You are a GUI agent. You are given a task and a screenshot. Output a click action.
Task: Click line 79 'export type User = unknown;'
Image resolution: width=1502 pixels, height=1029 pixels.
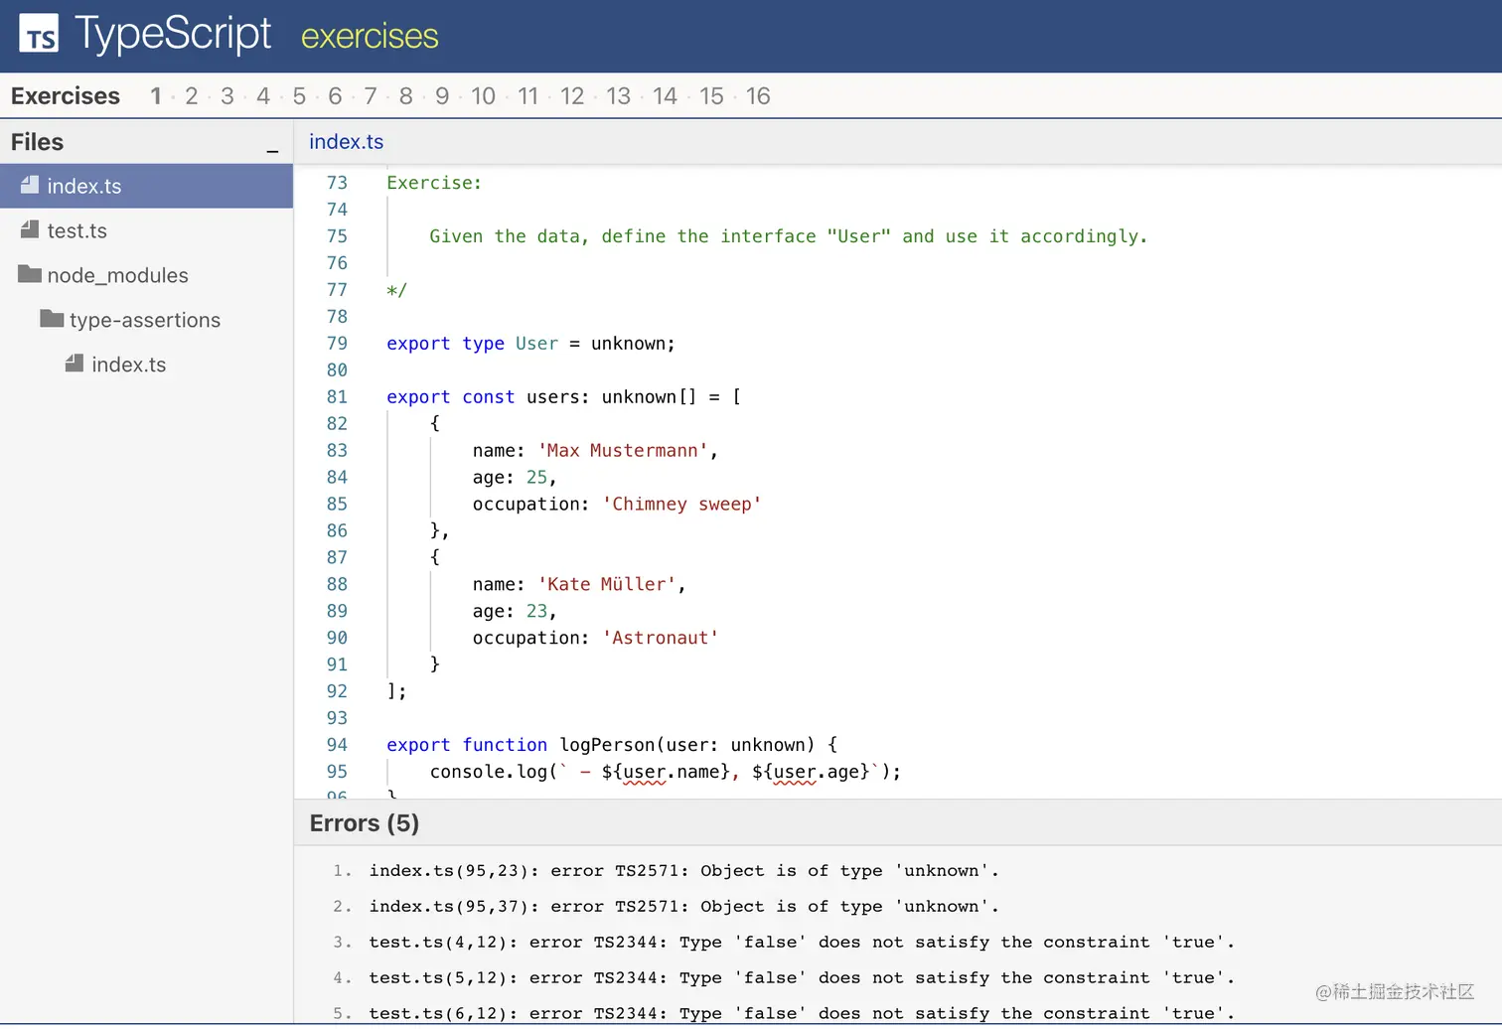(530, 344)
